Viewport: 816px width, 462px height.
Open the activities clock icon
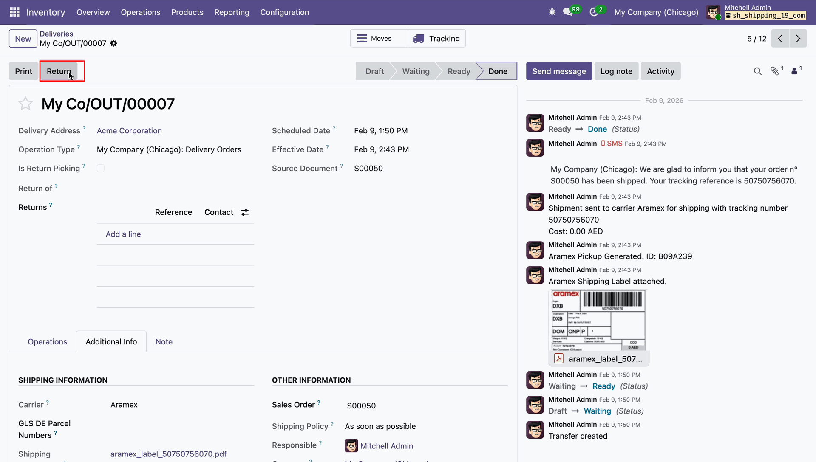click(594, 12)
